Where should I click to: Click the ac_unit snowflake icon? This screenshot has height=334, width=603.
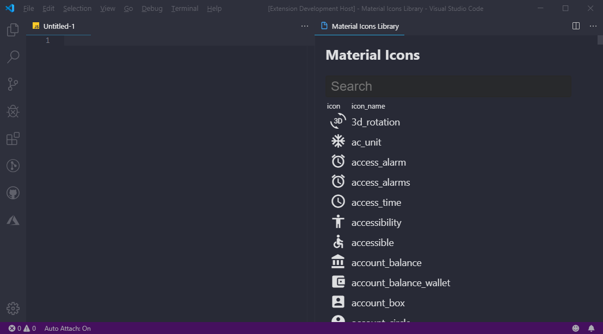click(x=338, y=141)
